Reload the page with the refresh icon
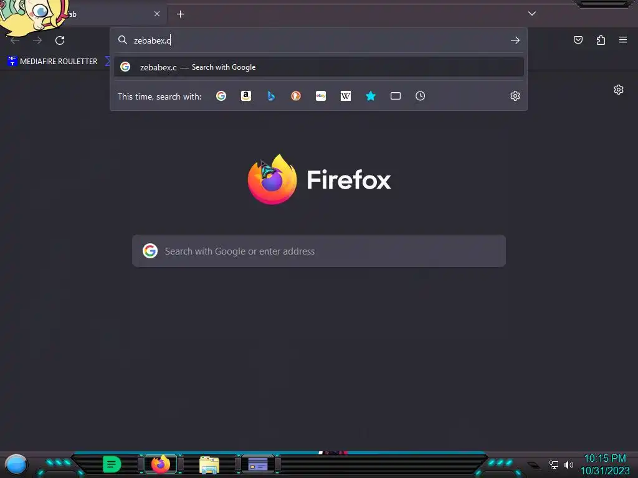 coord(60,40)
